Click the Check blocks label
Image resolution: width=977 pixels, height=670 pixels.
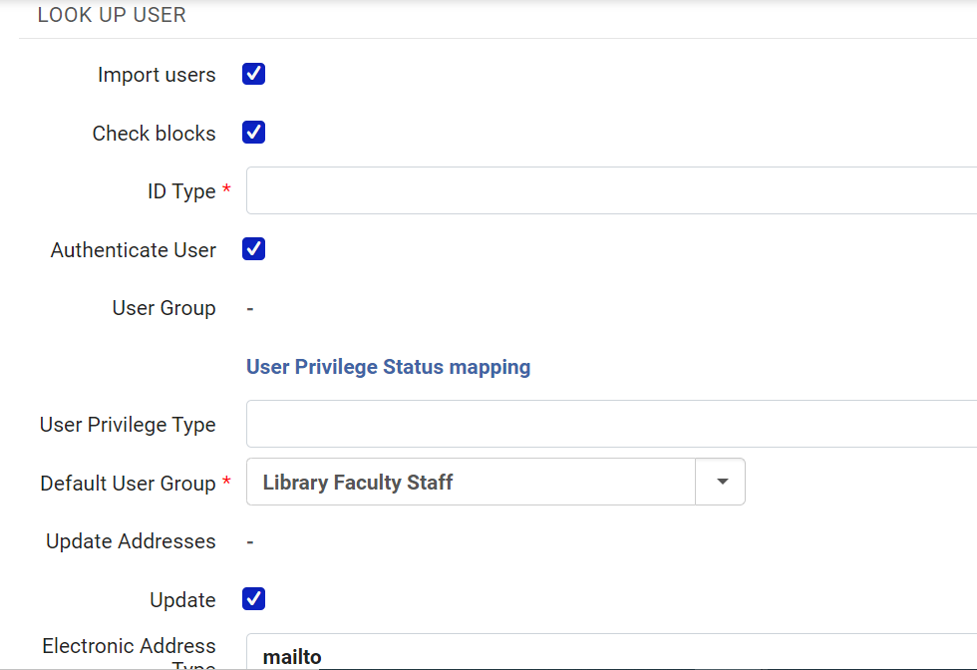154,134
